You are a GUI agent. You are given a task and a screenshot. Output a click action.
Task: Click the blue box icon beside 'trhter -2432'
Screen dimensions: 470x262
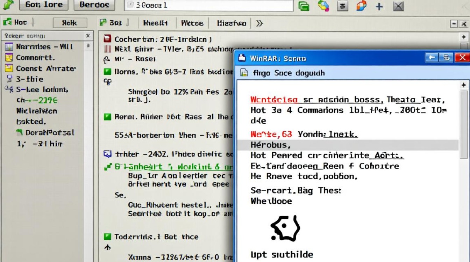(107, 154)
